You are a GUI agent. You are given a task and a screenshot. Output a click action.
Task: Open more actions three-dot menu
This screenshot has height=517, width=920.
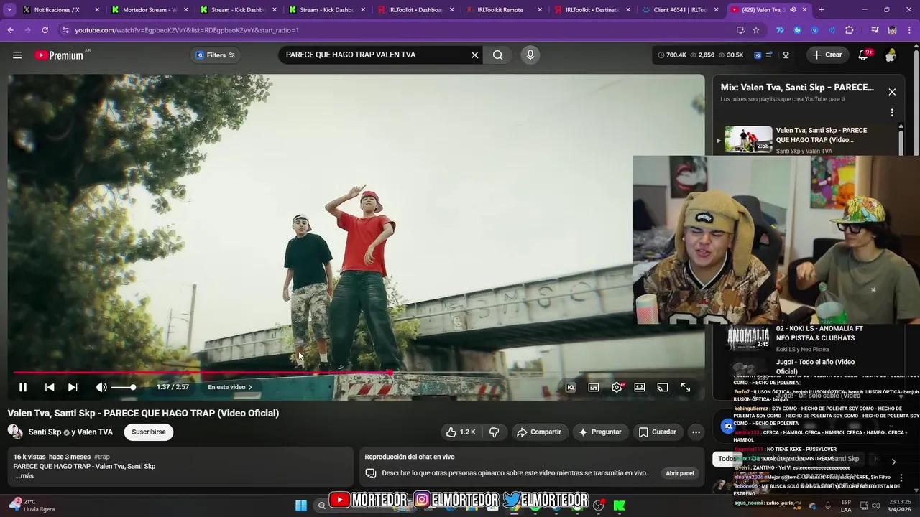[696, 432]
